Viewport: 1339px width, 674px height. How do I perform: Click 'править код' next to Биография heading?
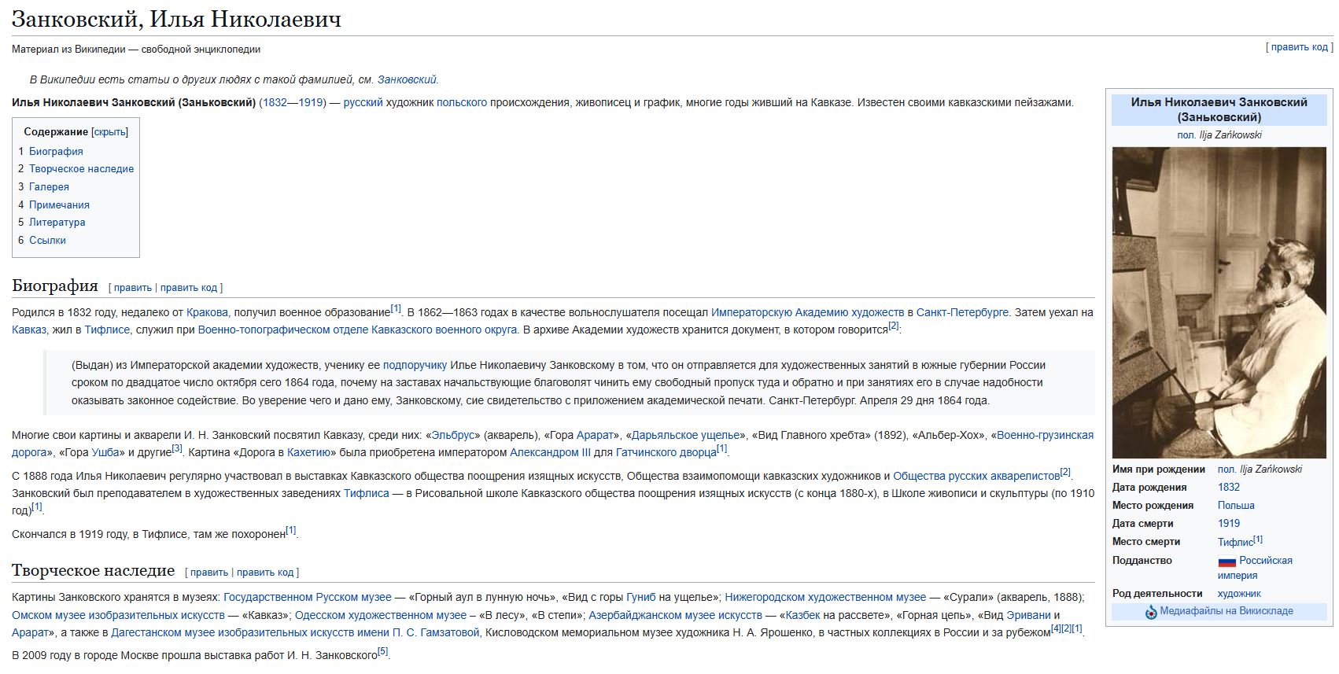coord(189,288)
